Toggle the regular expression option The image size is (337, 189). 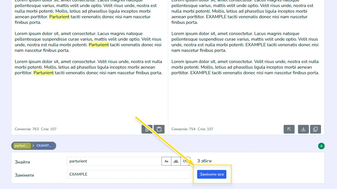click(x=185, y=161)
